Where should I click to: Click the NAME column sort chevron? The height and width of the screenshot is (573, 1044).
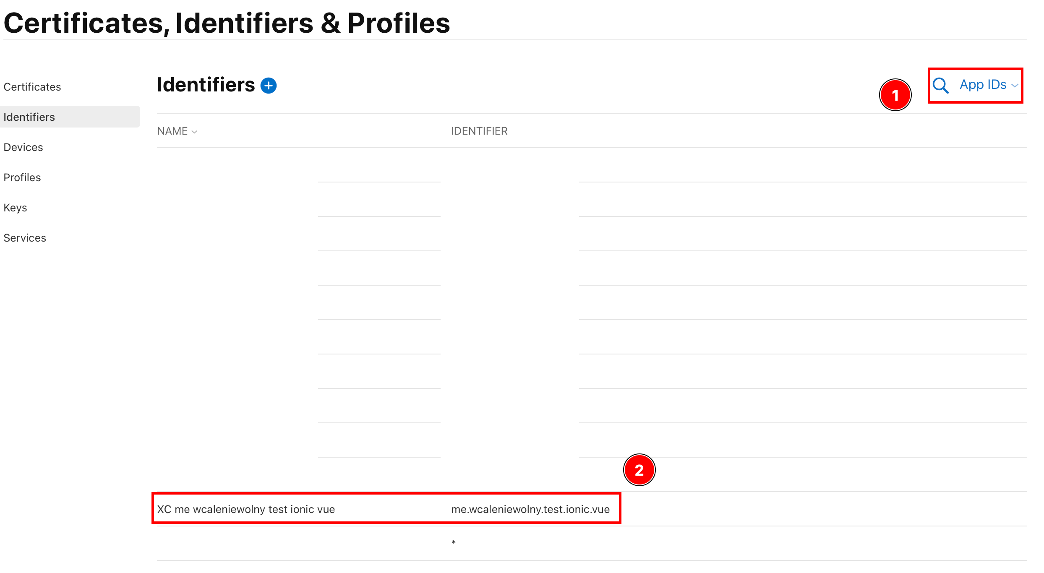(x=194, y=132)
